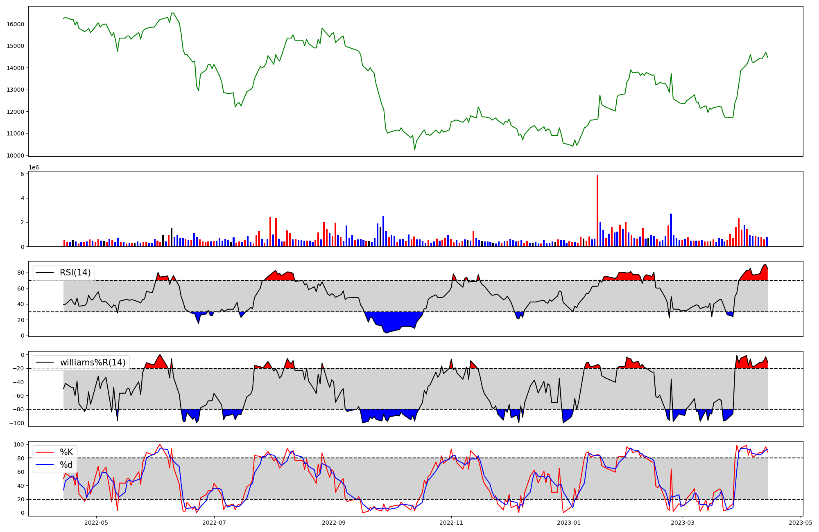Click the 2023-03 x-axis date label

(x=683, y=523)
